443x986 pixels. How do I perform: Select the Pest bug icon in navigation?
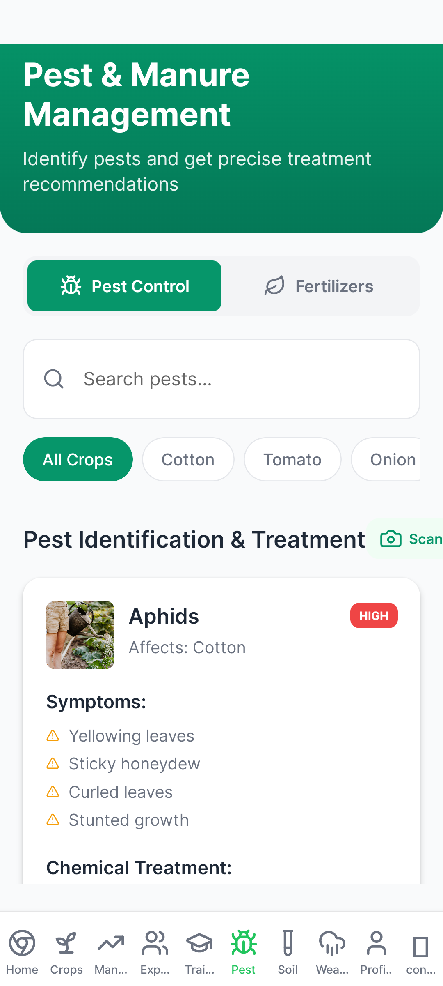[x=244, y=943]
